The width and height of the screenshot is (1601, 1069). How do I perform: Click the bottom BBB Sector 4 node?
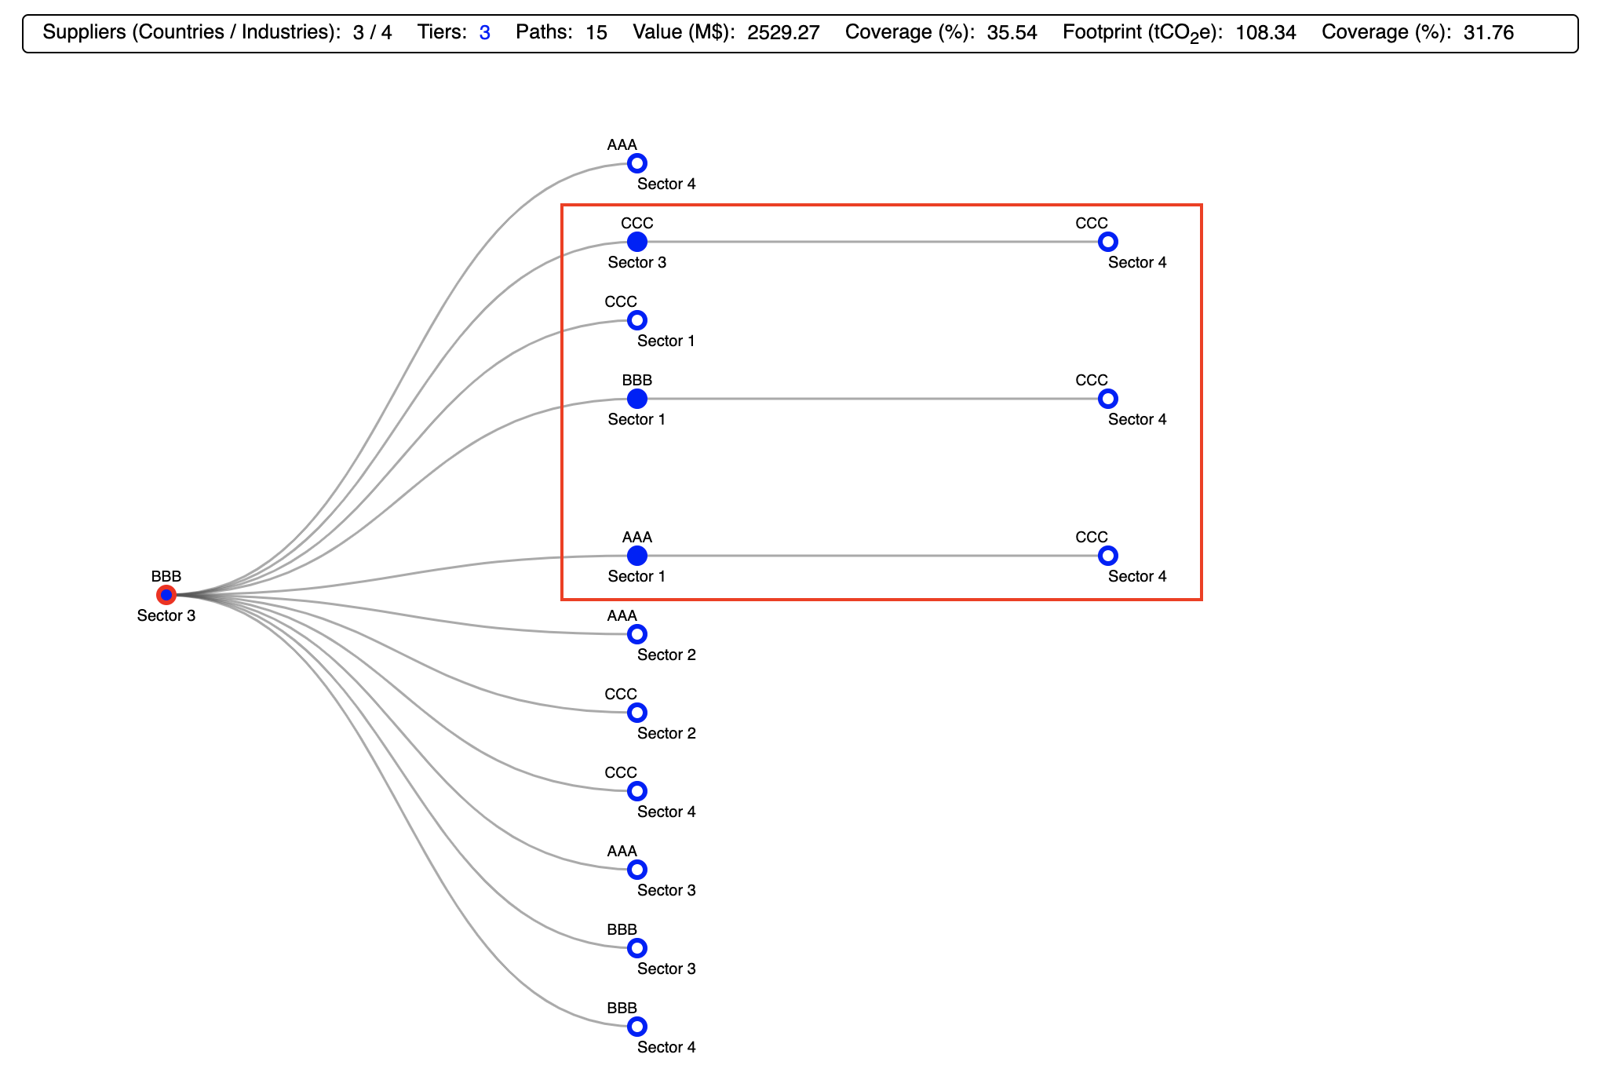point(637,1027)
